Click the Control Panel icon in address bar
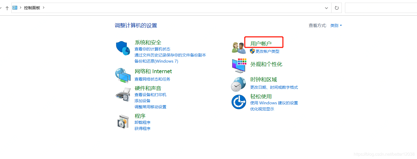 (15, 8)
